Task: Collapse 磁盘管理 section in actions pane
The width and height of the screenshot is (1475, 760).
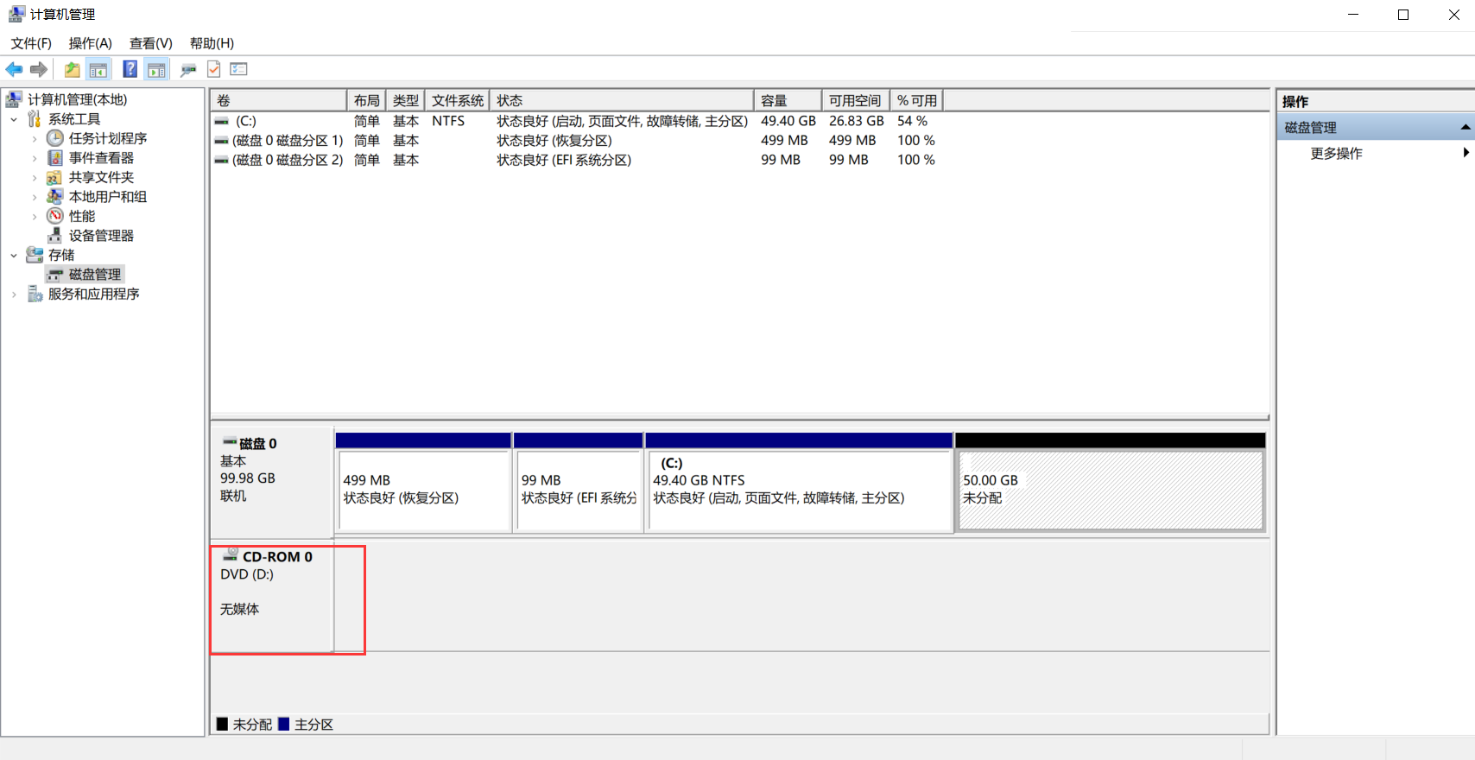Action: [x=1465, y=127]
